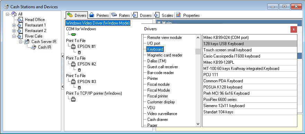Click the All house icon in tree
This screenshot has width=305, height=134.
(x=14, y=14)
